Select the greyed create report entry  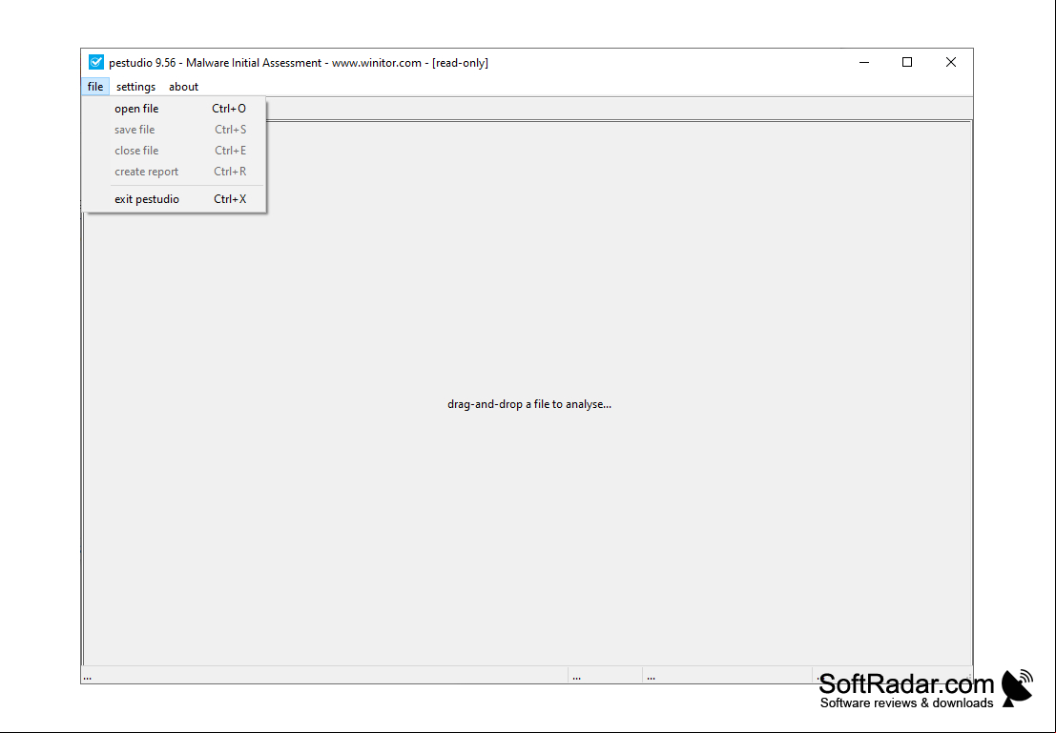click(175, 171)
